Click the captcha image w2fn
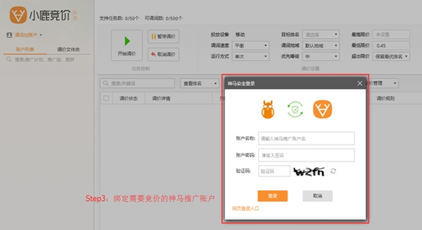Viewport: 422px width, 230px height. pyautogui.click(x=309, y=171)
